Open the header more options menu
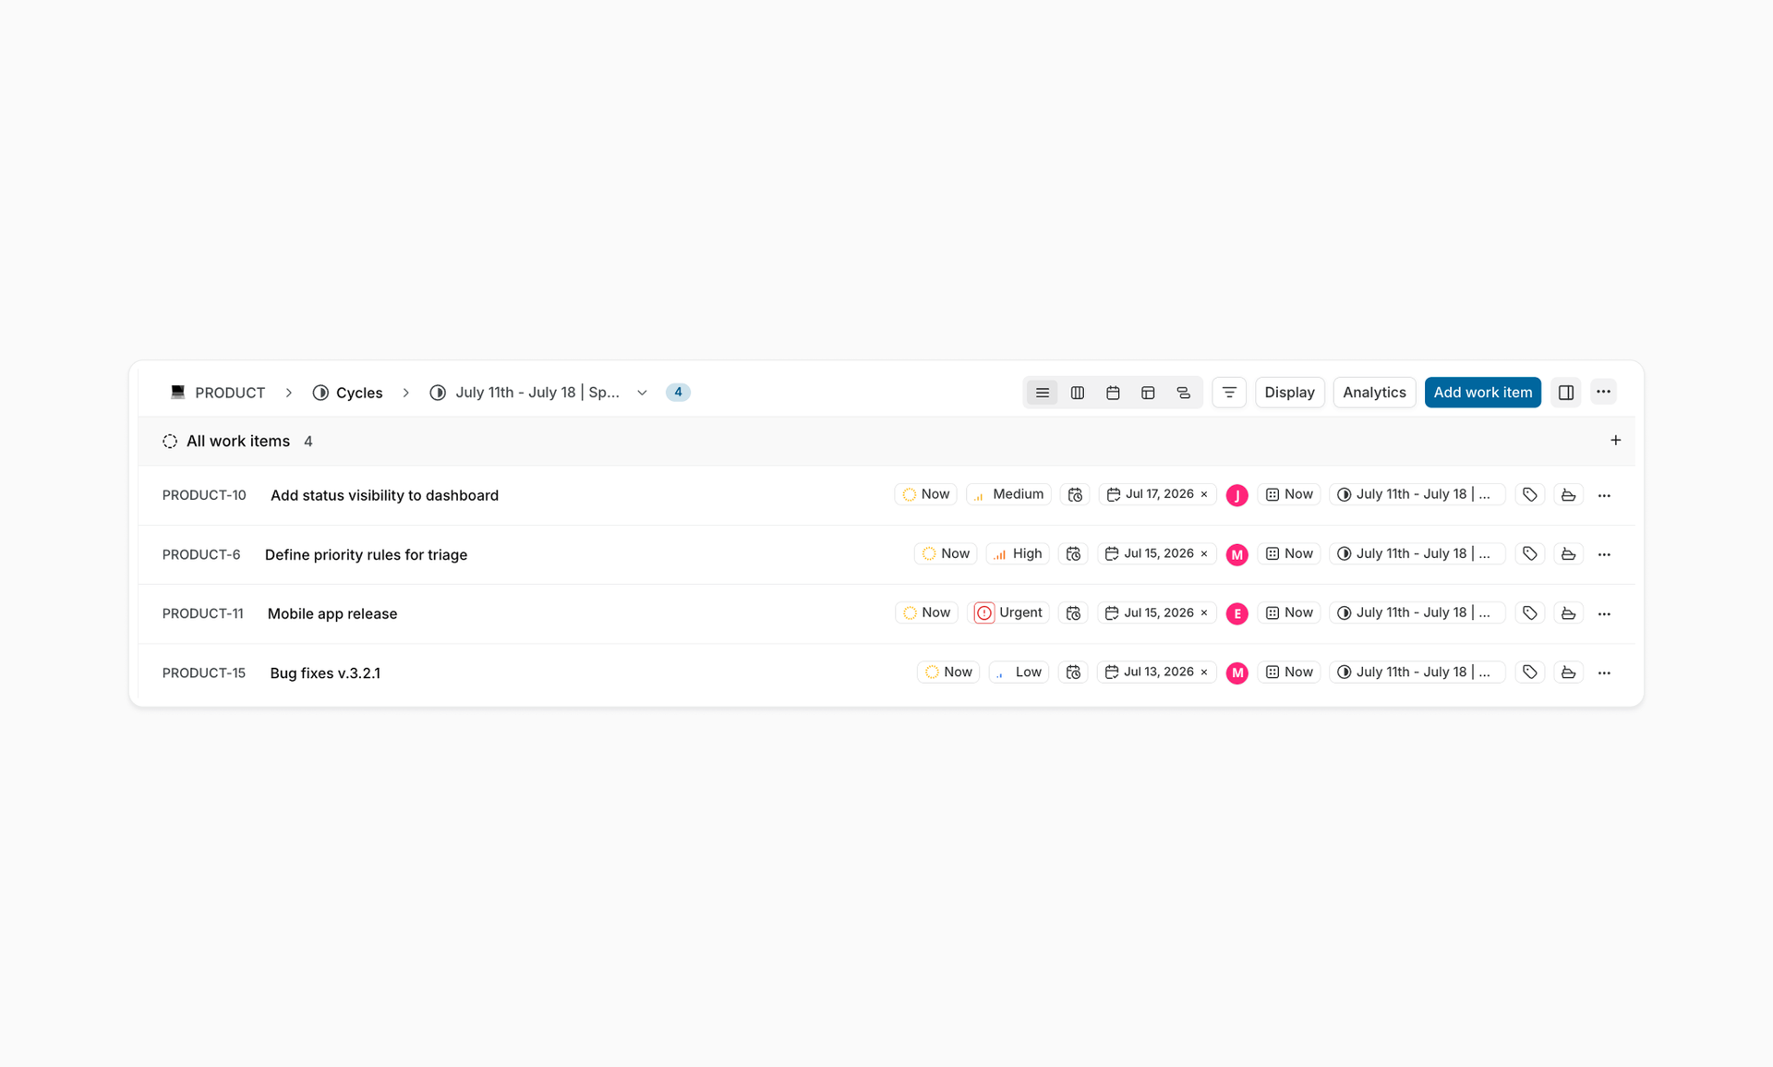Image resolution: width=1773 pixels, height=1067 pixels. pyautogui.click(x=1603, y=392)
